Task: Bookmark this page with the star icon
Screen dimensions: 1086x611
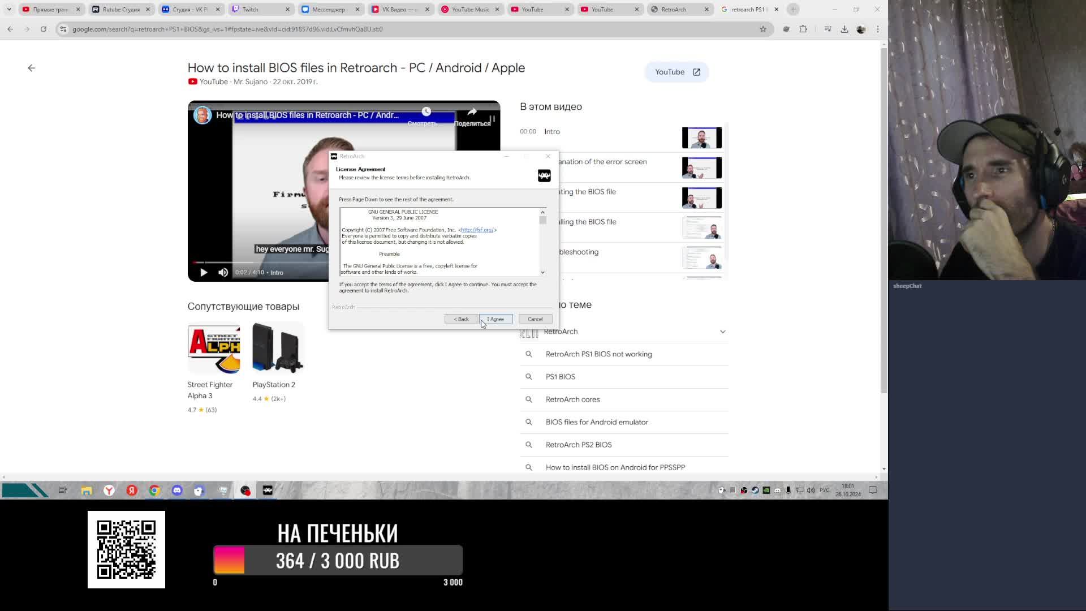Action: click(x=763, y=29)
